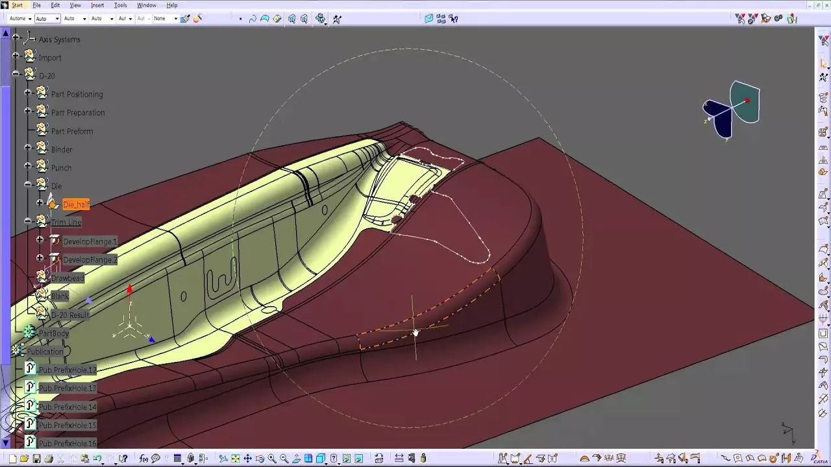
Task: Click the Spline curve icon in top toolbar
Action: click(253, 19)
